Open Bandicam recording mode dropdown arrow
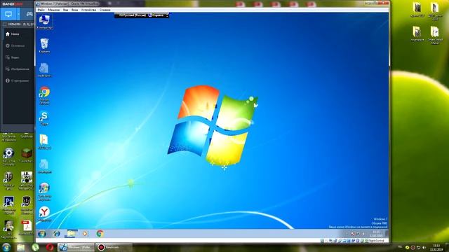 pos(19,14)
